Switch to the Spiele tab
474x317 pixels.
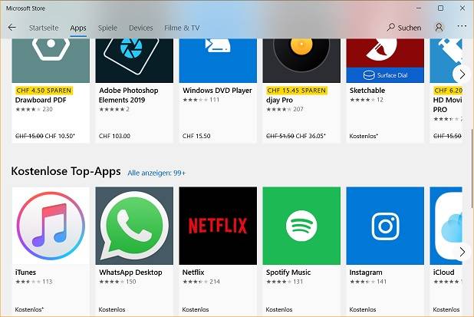pos(107,28)
